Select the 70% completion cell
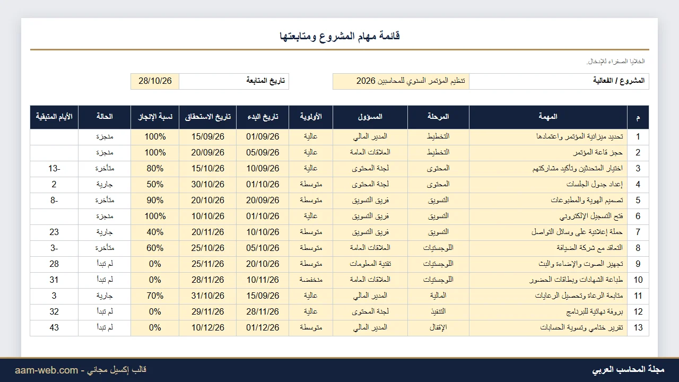The width and height of the screenshot is (679, 382). tap(155, 296)
